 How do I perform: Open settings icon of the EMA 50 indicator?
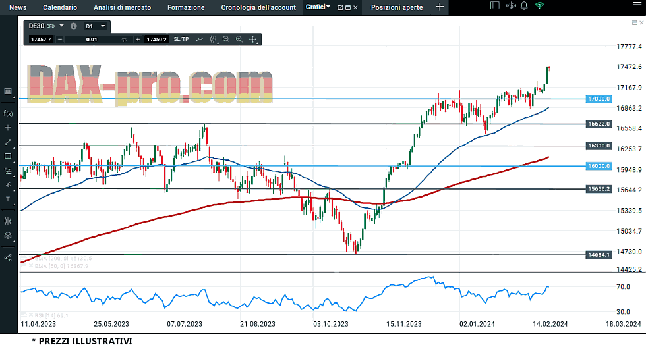tap(24, 266)
